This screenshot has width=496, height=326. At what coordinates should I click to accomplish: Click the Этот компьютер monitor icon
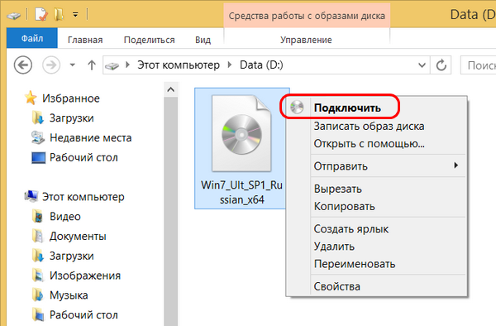point(31,196)
